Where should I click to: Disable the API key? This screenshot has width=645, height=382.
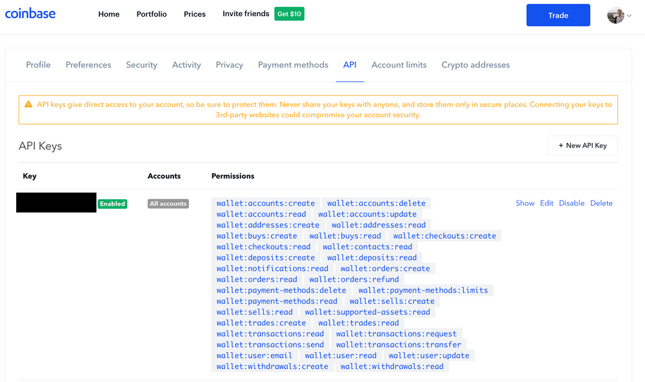[x=571, y=203]
